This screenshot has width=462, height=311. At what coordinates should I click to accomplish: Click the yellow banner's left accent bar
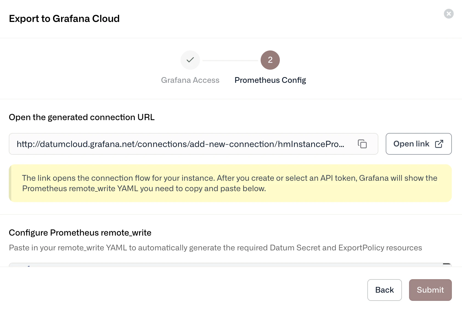(x=10, y=183)
